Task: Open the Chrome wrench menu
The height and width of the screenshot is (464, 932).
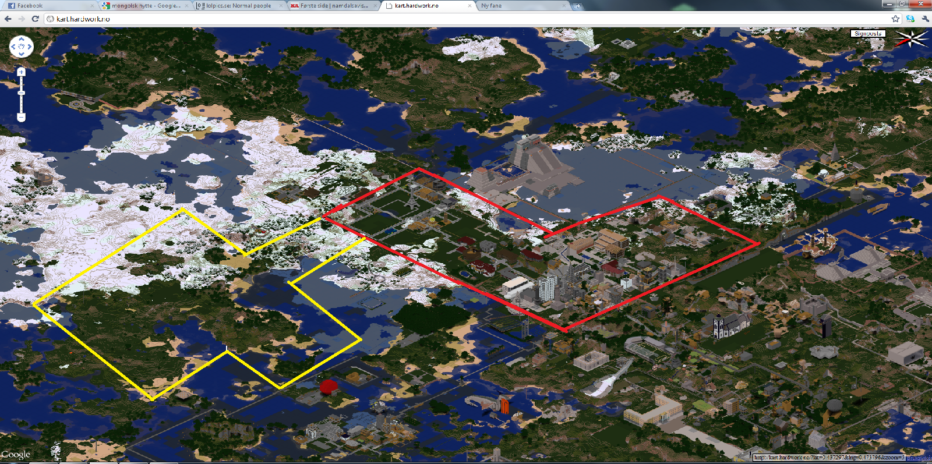Action: (x=924, y=19)
